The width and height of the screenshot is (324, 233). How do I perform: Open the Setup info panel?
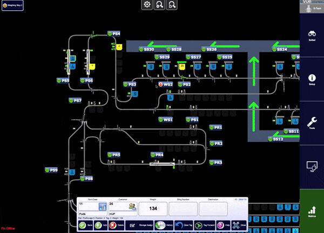click(312, 80)
